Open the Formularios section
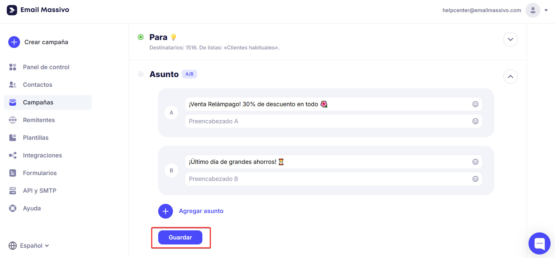 pyautogui.click(x=40, y=173)
